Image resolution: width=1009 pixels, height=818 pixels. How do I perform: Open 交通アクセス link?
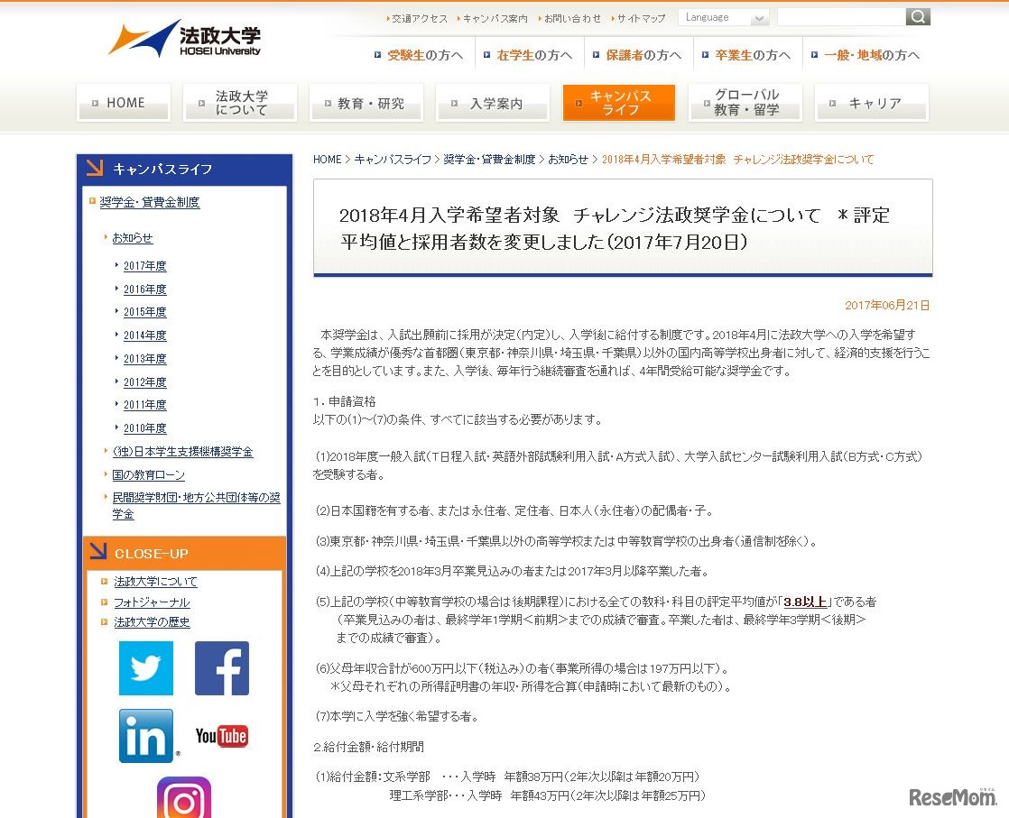tap(420, 19)
